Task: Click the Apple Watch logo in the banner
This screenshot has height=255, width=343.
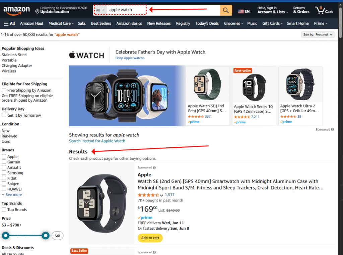Action: (86, 54)
